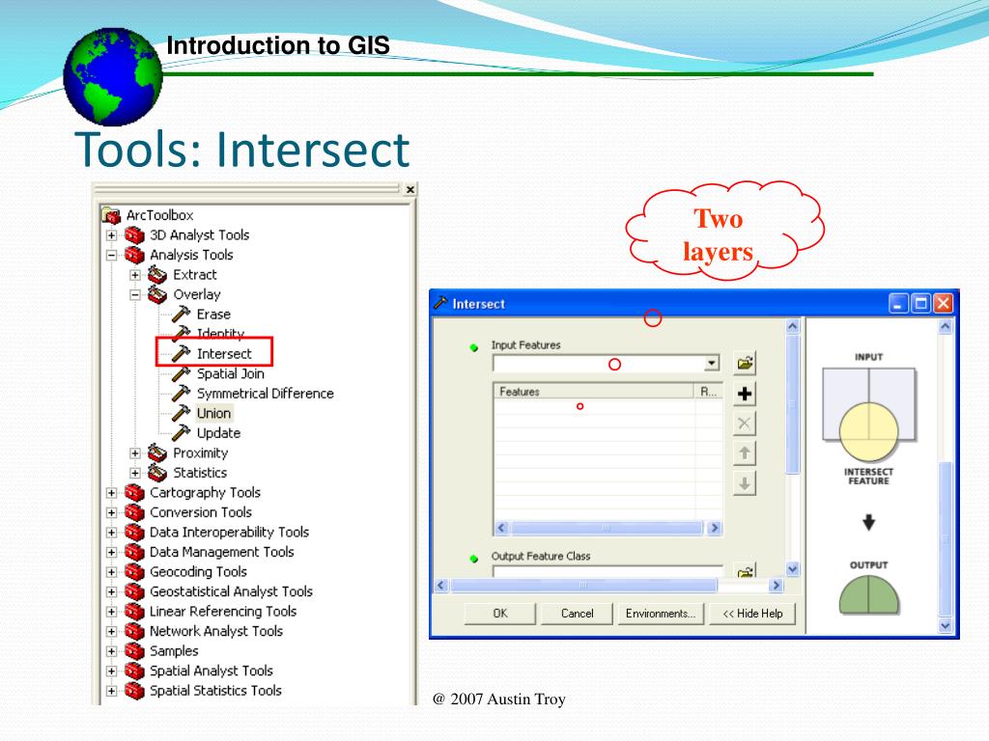This screenshot has height=741, width=989.
Task: Click the Spatial Statistics Tools toolbox icon
Action: pyautogui.click(x=134, y=691)
